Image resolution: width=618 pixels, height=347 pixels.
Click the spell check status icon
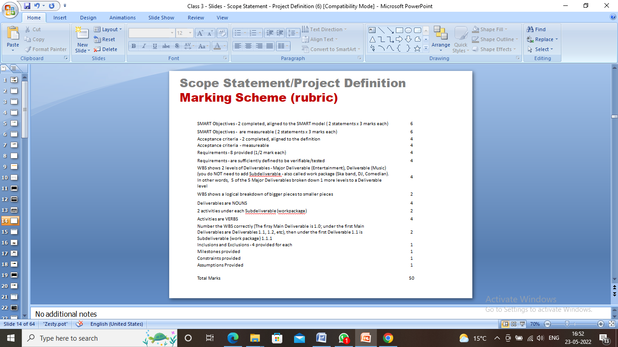[x=80, y=324]
